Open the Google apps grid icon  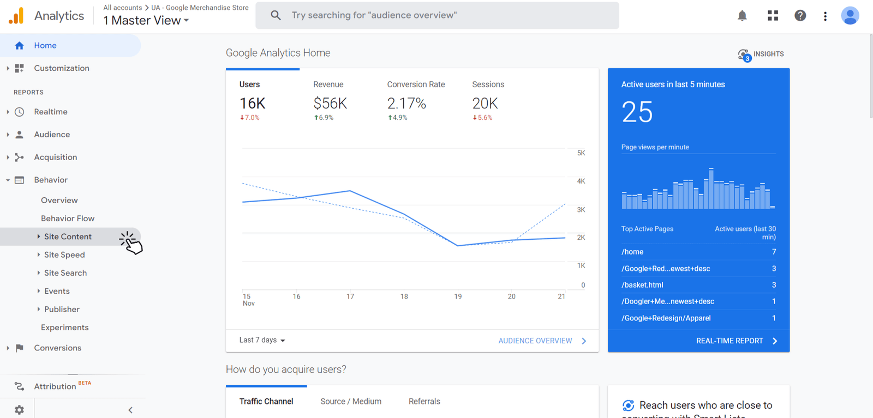point(773,16)
